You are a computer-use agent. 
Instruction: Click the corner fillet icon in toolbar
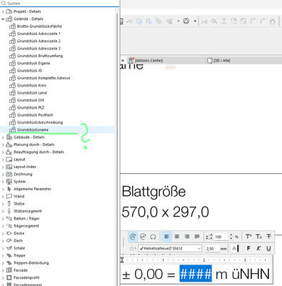tap(253, 21)
